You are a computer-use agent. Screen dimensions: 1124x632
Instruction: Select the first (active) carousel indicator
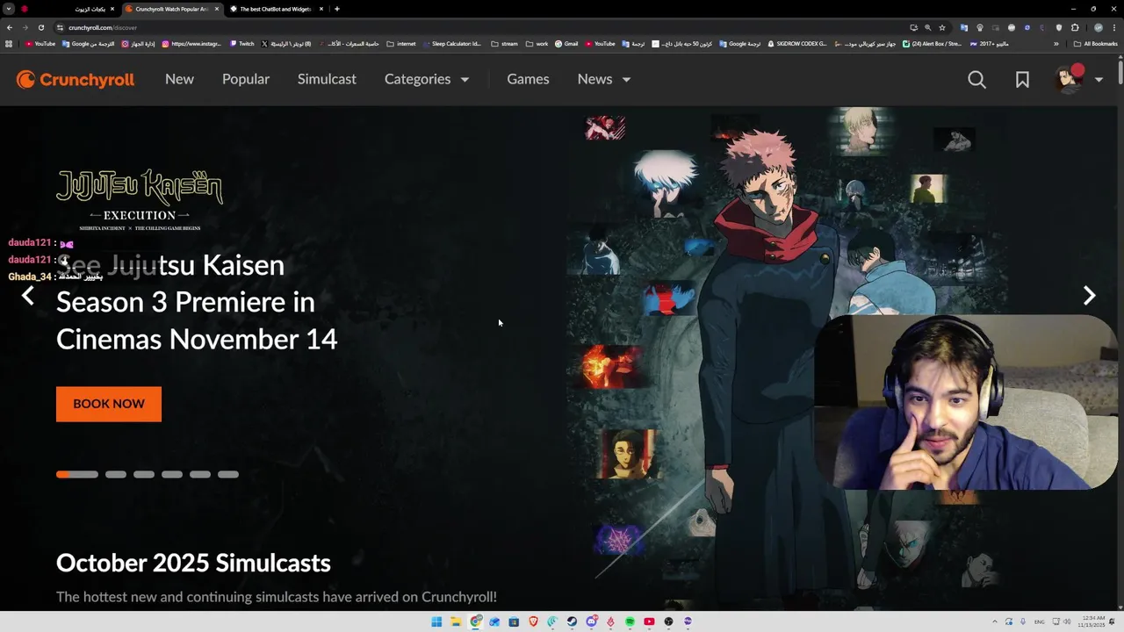[77, 474]
